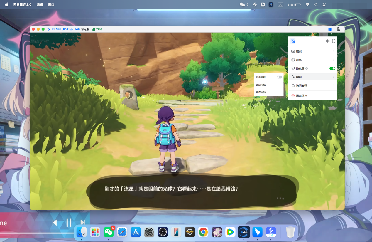Open the 窗口 menu in the menu bar
The width and height of the screenshot is (372, 242).
click(x=51, y=5)
